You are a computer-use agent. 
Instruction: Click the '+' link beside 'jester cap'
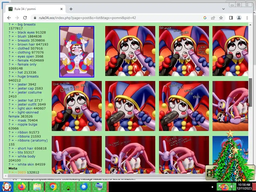click(12, 88)
